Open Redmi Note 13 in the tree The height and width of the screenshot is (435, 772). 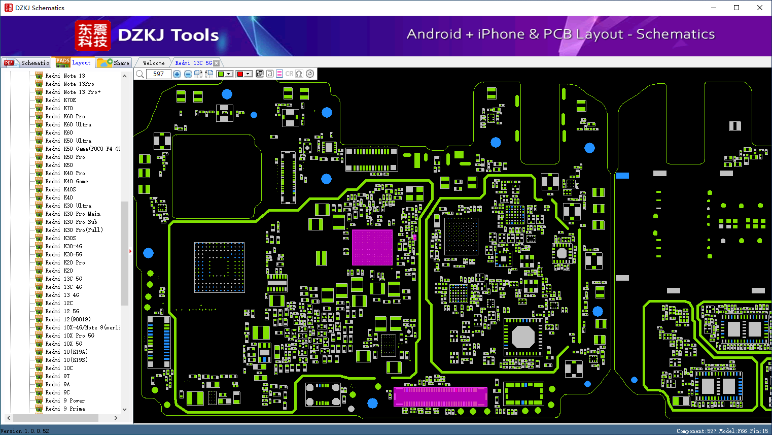point(65,76)
